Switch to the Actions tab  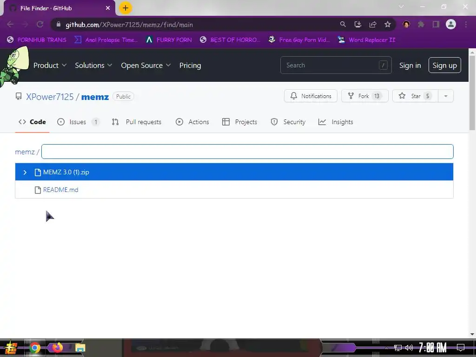[192, 122]
